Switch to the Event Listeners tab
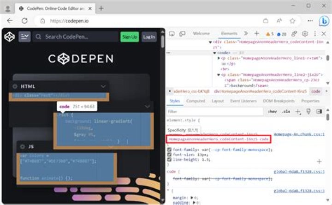The height and width of the screenshot is (205, 332). tap(243, 101)
